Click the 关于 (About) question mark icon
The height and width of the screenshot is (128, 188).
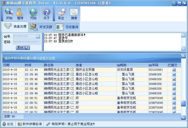pyautogui.click(x=47, y=14)
